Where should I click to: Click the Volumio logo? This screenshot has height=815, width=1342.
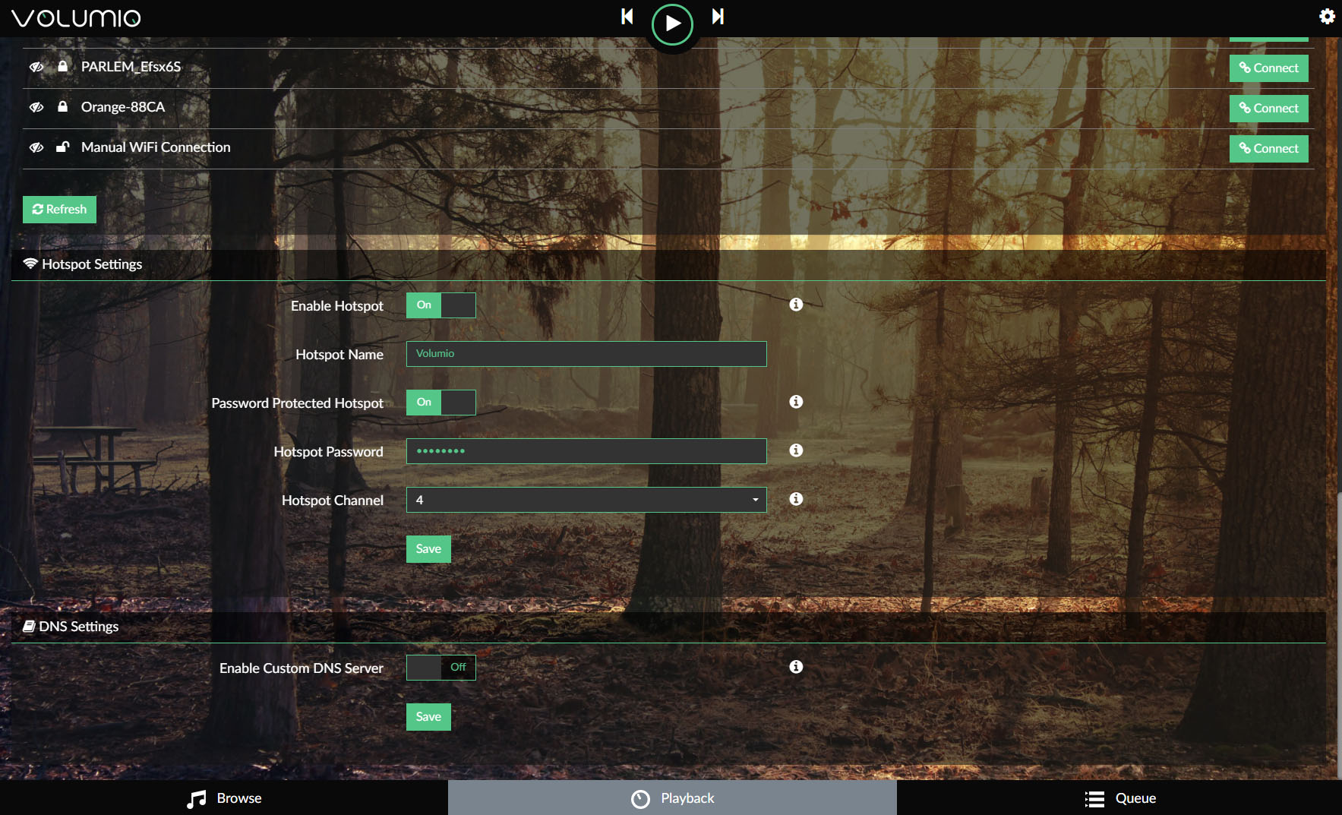pos(76,18)
